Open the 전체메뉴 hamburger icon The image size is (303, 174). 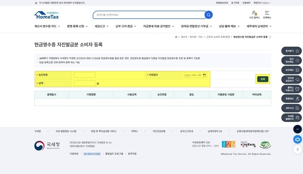(x=267, y=15)
